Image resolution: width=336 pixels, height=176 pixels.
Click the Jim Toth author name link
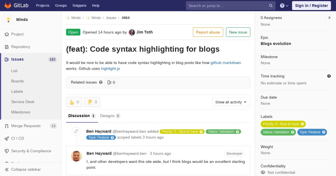144,32
